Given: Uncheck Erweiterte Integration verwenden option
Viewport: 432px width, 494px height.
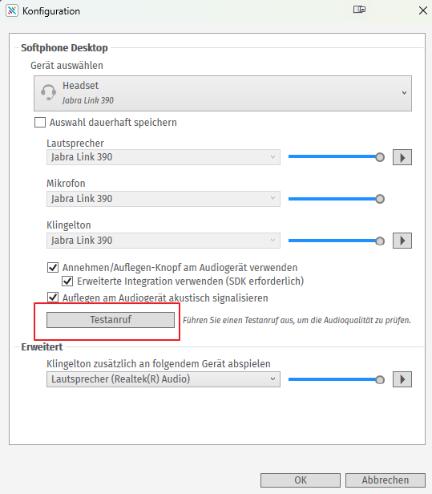Looking at the screenshot, I should (x=67, y=281).
